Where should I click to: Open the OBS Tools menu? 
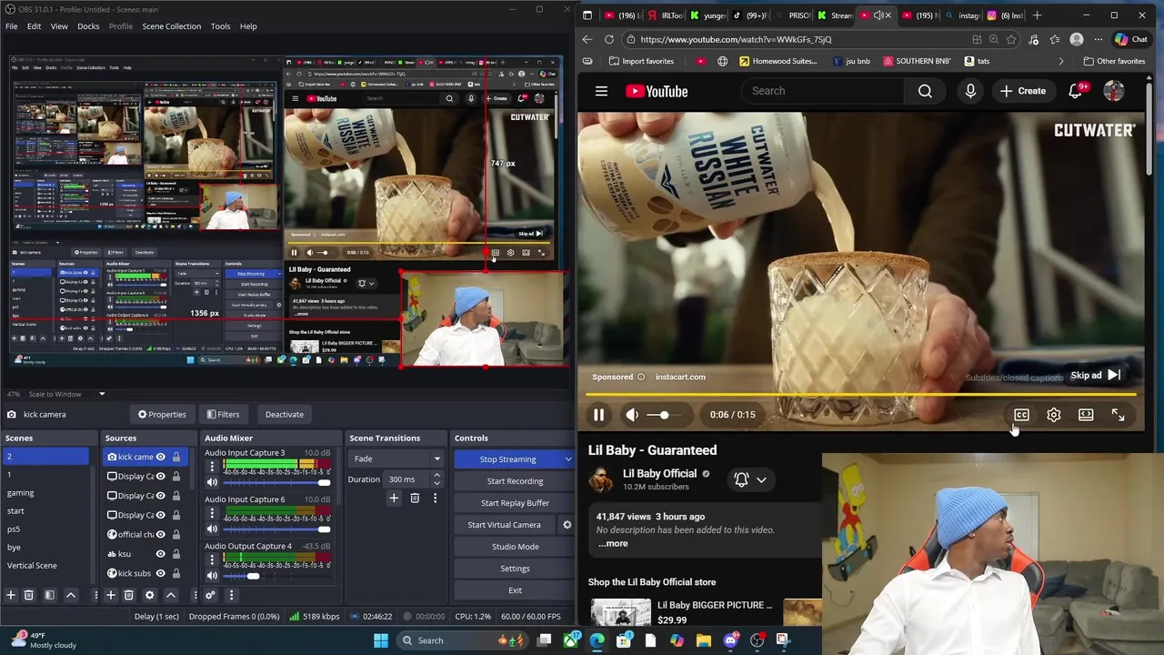220,26
